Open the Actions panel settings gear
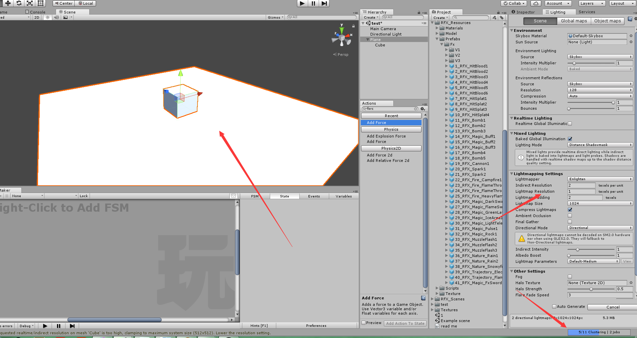This screenshot has width=637, height=338. [x=423, y=109]
